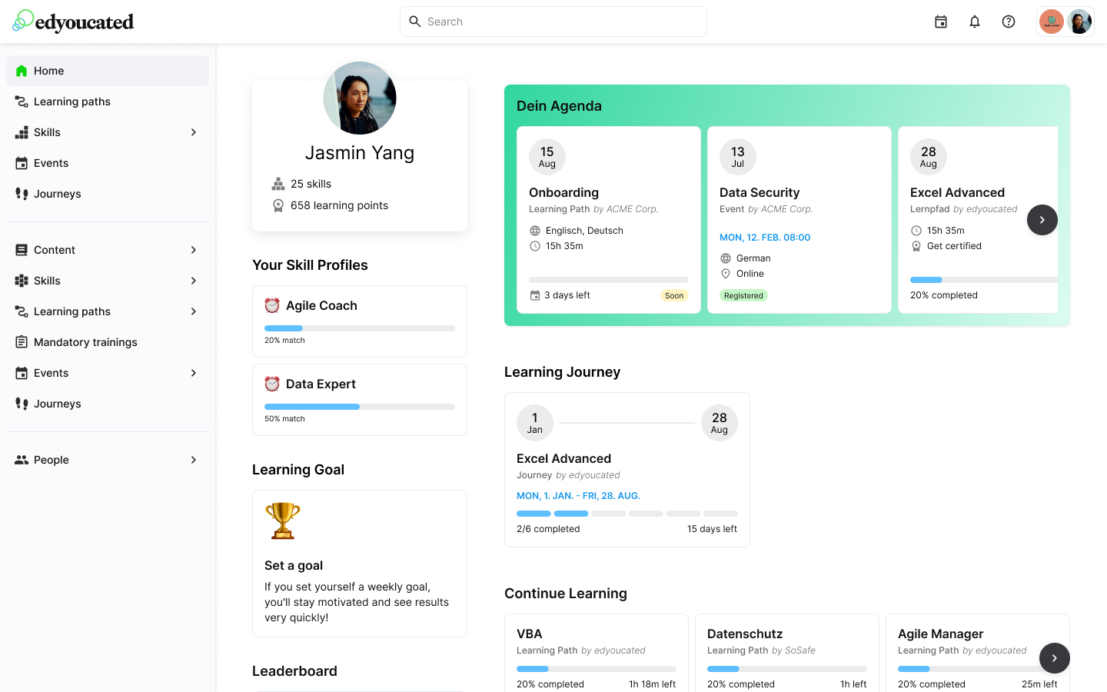
Task: Click the VBA progress bar
Action: 596,669
